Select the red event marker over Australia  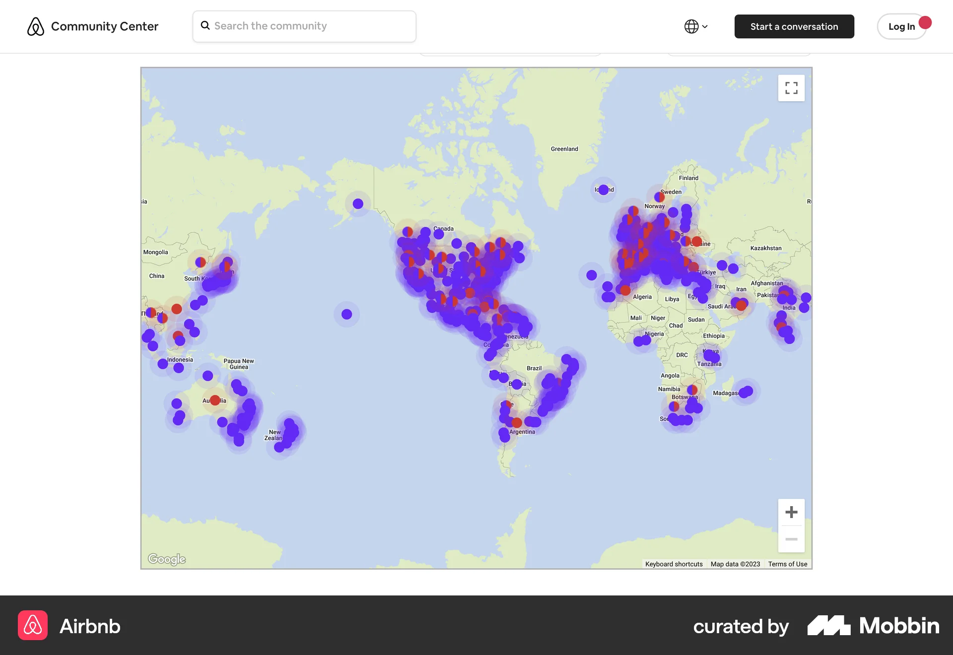pyautogui.click(x=214, y=400)
